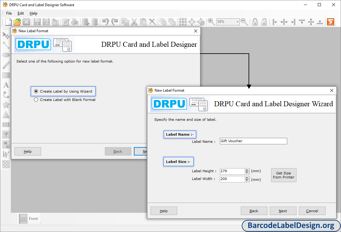Click the Label Height value field 279
The image size is (341, 232).
click(x=232, y=171)
